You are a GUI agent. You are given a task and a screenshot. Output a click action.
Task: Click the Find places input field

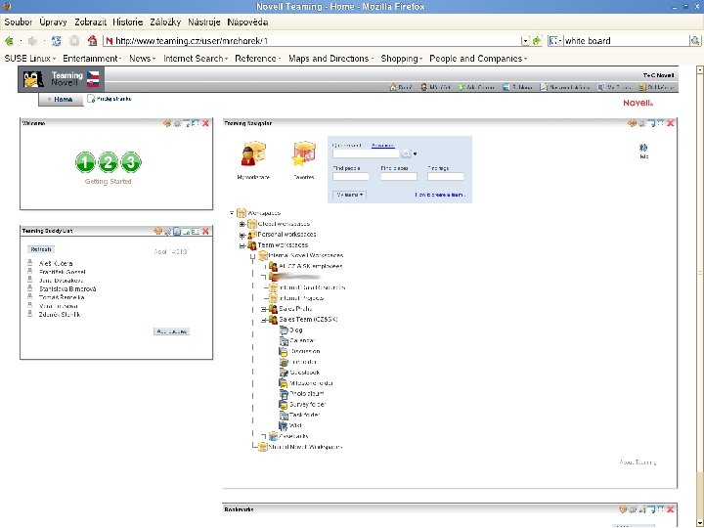tap(399, 176)
